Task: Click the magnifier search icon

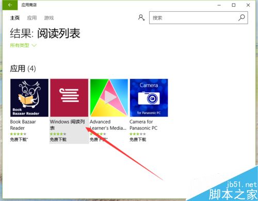Action: coord(241,18)
